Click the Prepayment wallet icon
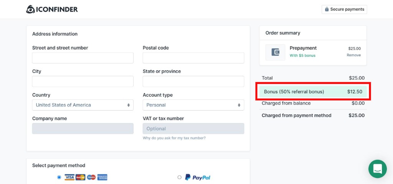This screenshot has height=184, width=393. click(x=275, y=52)
